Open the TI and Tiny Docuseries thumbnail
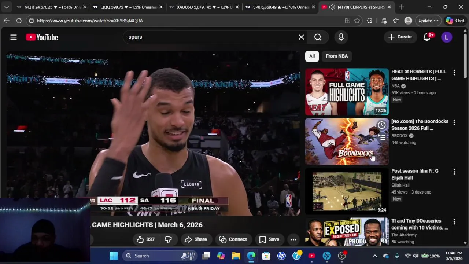 click(x=347, y=232)
